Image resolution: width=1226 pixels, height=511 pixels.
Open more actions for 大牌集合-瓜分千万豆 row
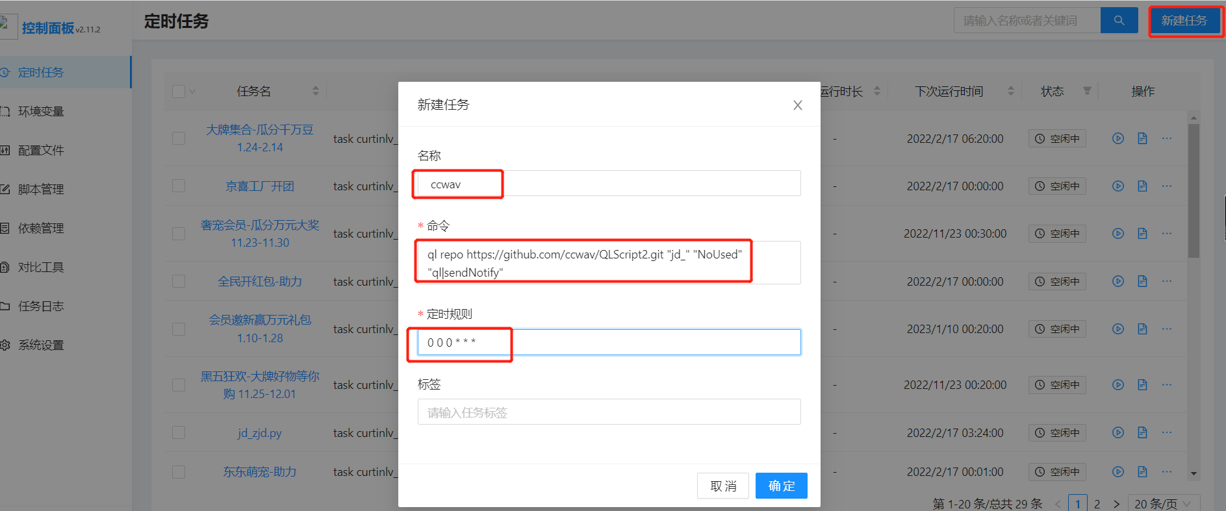click(1167, 138)
